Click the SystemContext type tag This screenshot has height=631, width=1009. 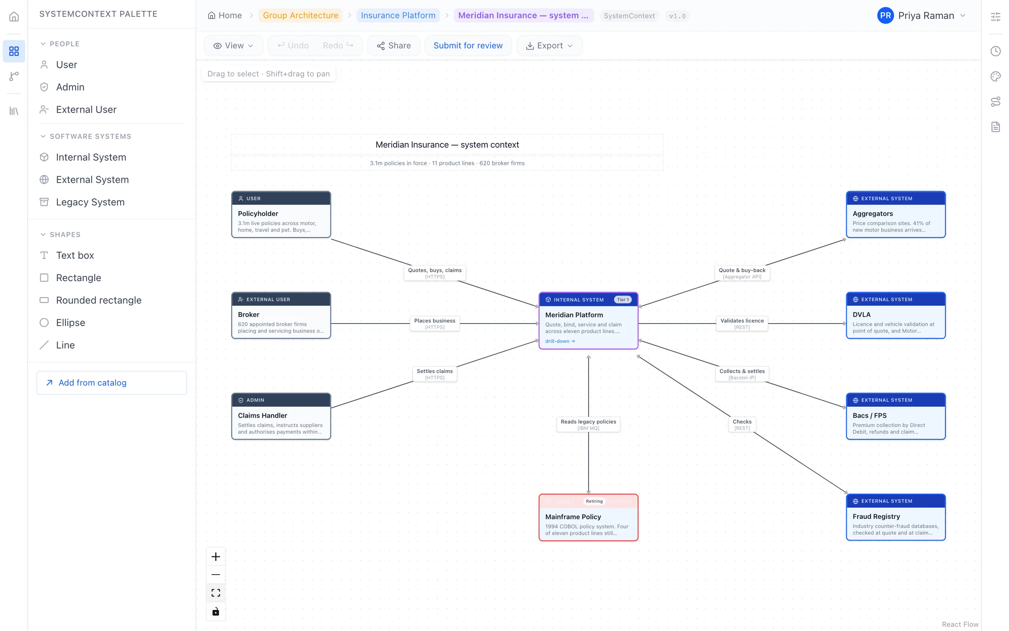(629, 16)
